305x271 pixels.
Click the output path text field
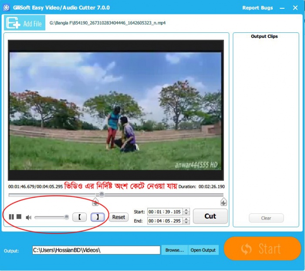point(96,250)
